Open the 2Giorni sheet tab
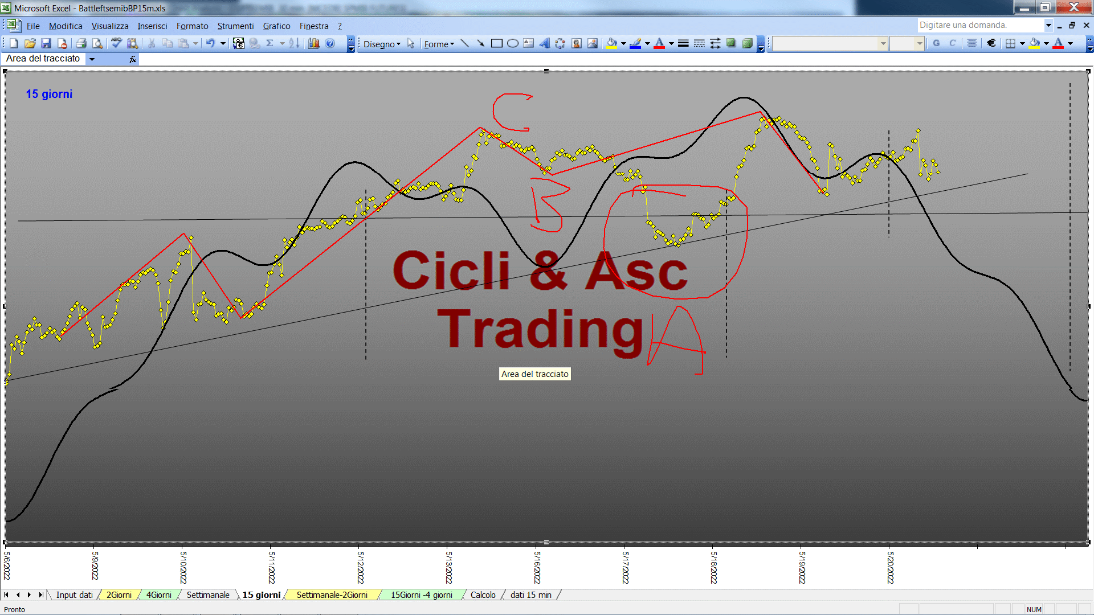Image resolution: width=1094 pixels, height=615 pixels. point(119,594)
